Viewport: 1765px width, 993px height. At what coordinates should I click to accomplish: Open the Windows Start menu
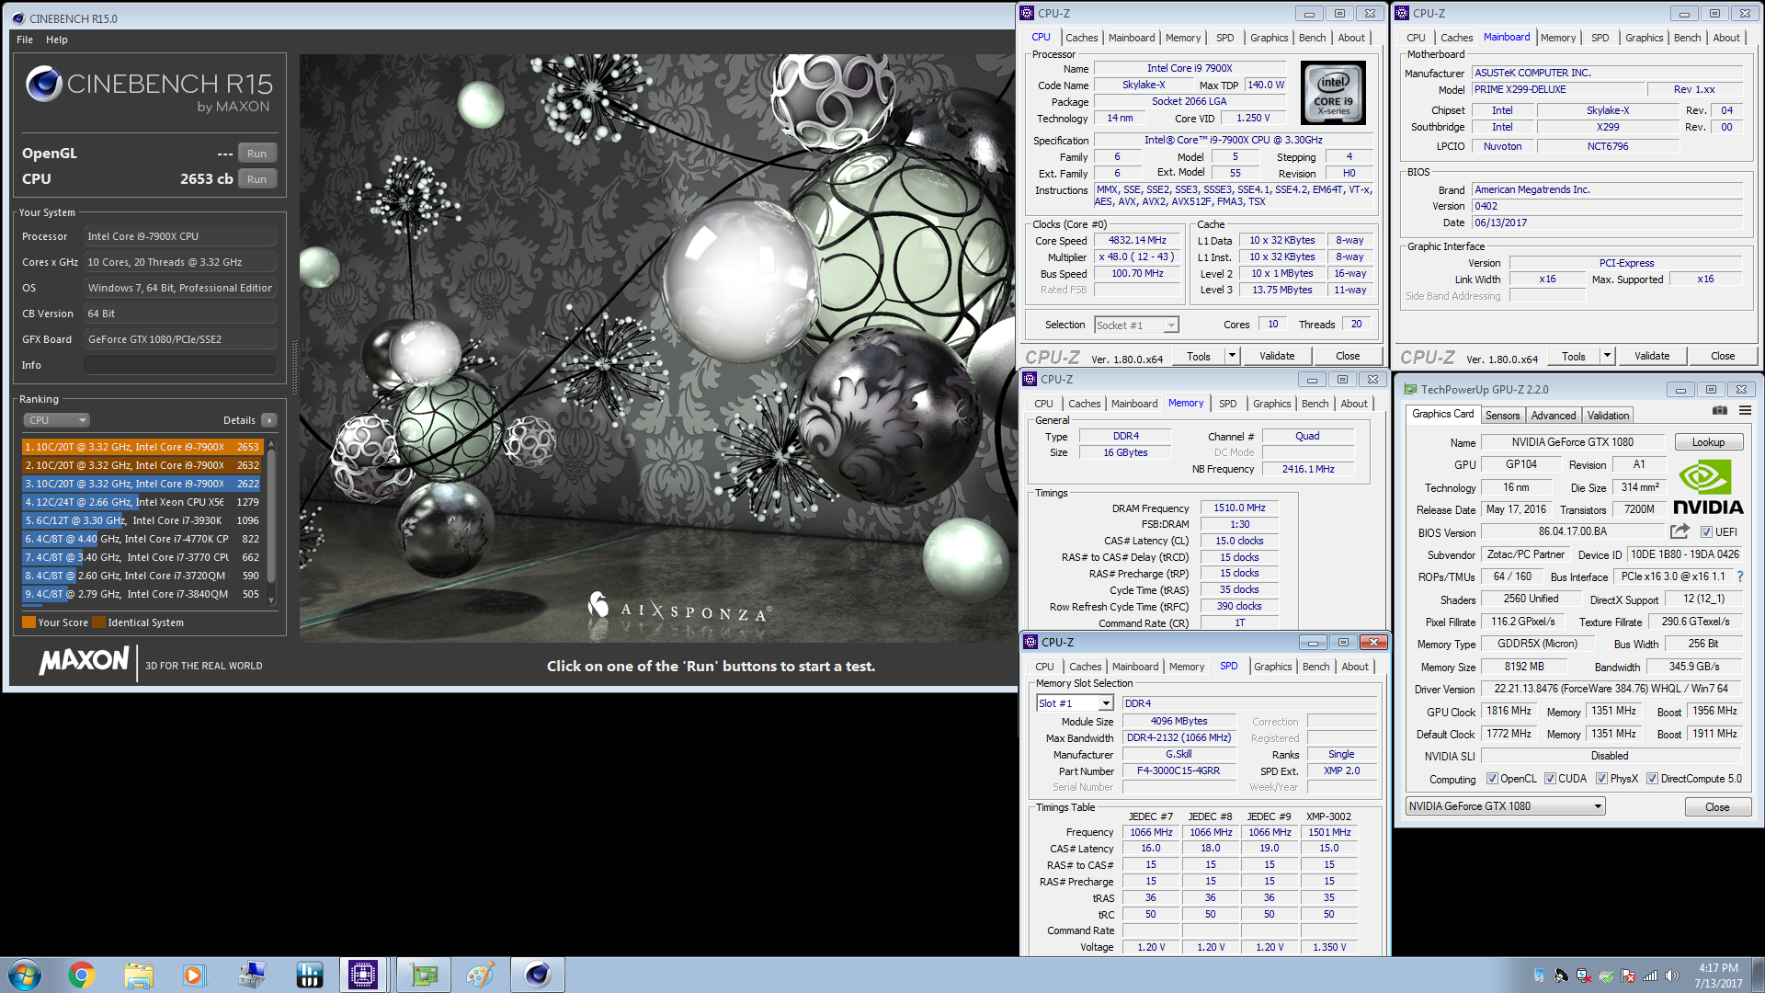pos(24,975)
